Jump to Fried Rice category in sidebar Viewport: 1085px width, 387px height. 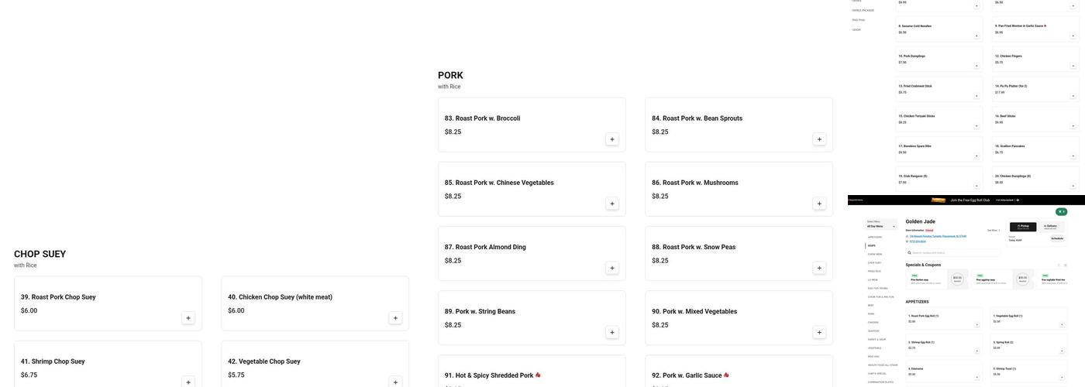874,271
